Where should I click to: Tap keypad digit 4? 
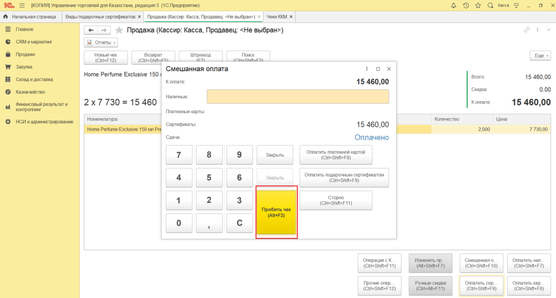(x=179, y=178)
